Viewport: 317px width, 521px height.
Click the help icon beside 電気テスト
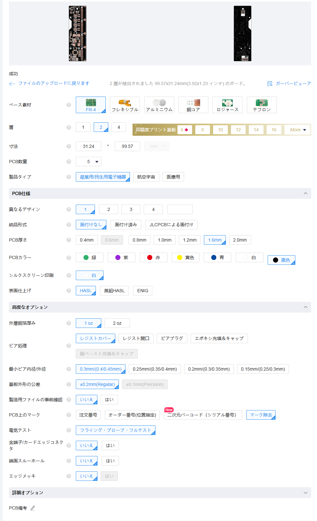tap(69, 430)
